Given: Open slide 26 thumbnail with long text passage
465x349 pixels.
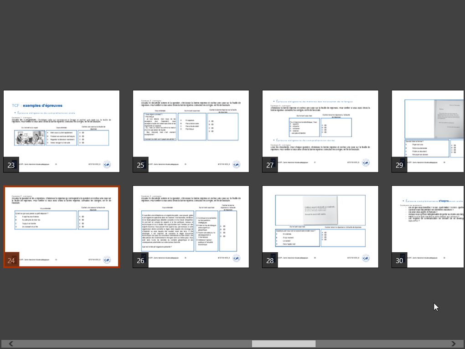Looking at the screenshot, I should tap(191, 227).
